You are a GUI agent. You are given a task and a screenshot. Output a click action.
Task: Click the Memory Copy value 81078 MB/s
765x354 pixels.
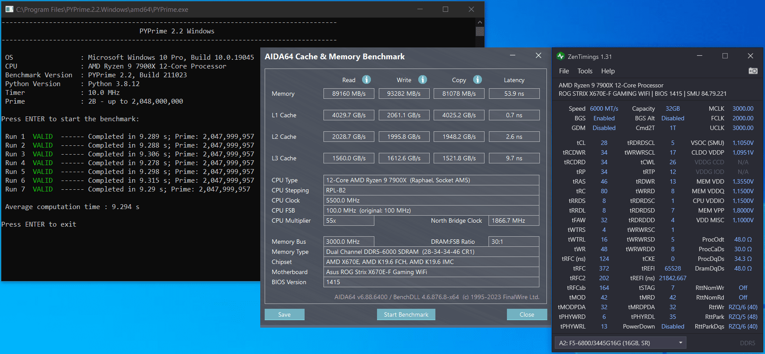459,94
